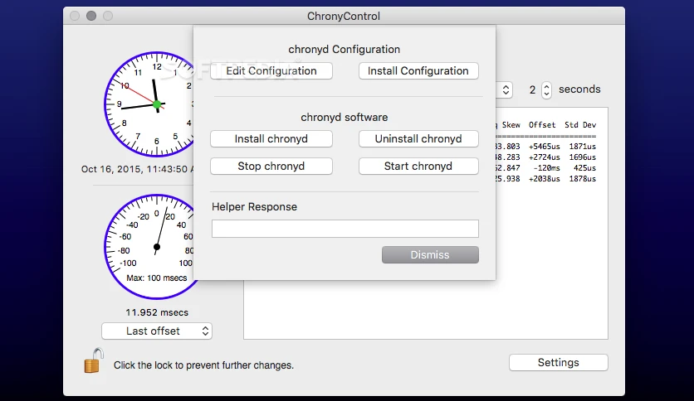Viewport: 694px width, 401px height.
Task: Click the open padlock icon
Action: [x=93, y=360]
